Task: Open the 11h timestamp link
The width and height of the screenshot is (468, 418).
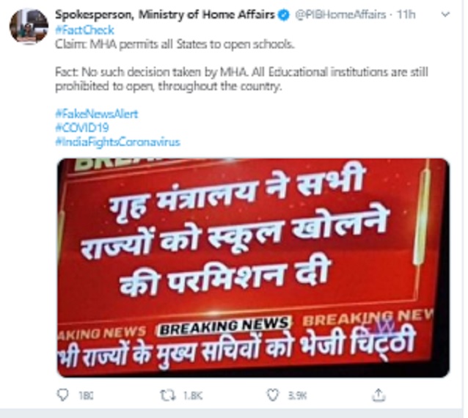Action: click(x=406, y=15)
